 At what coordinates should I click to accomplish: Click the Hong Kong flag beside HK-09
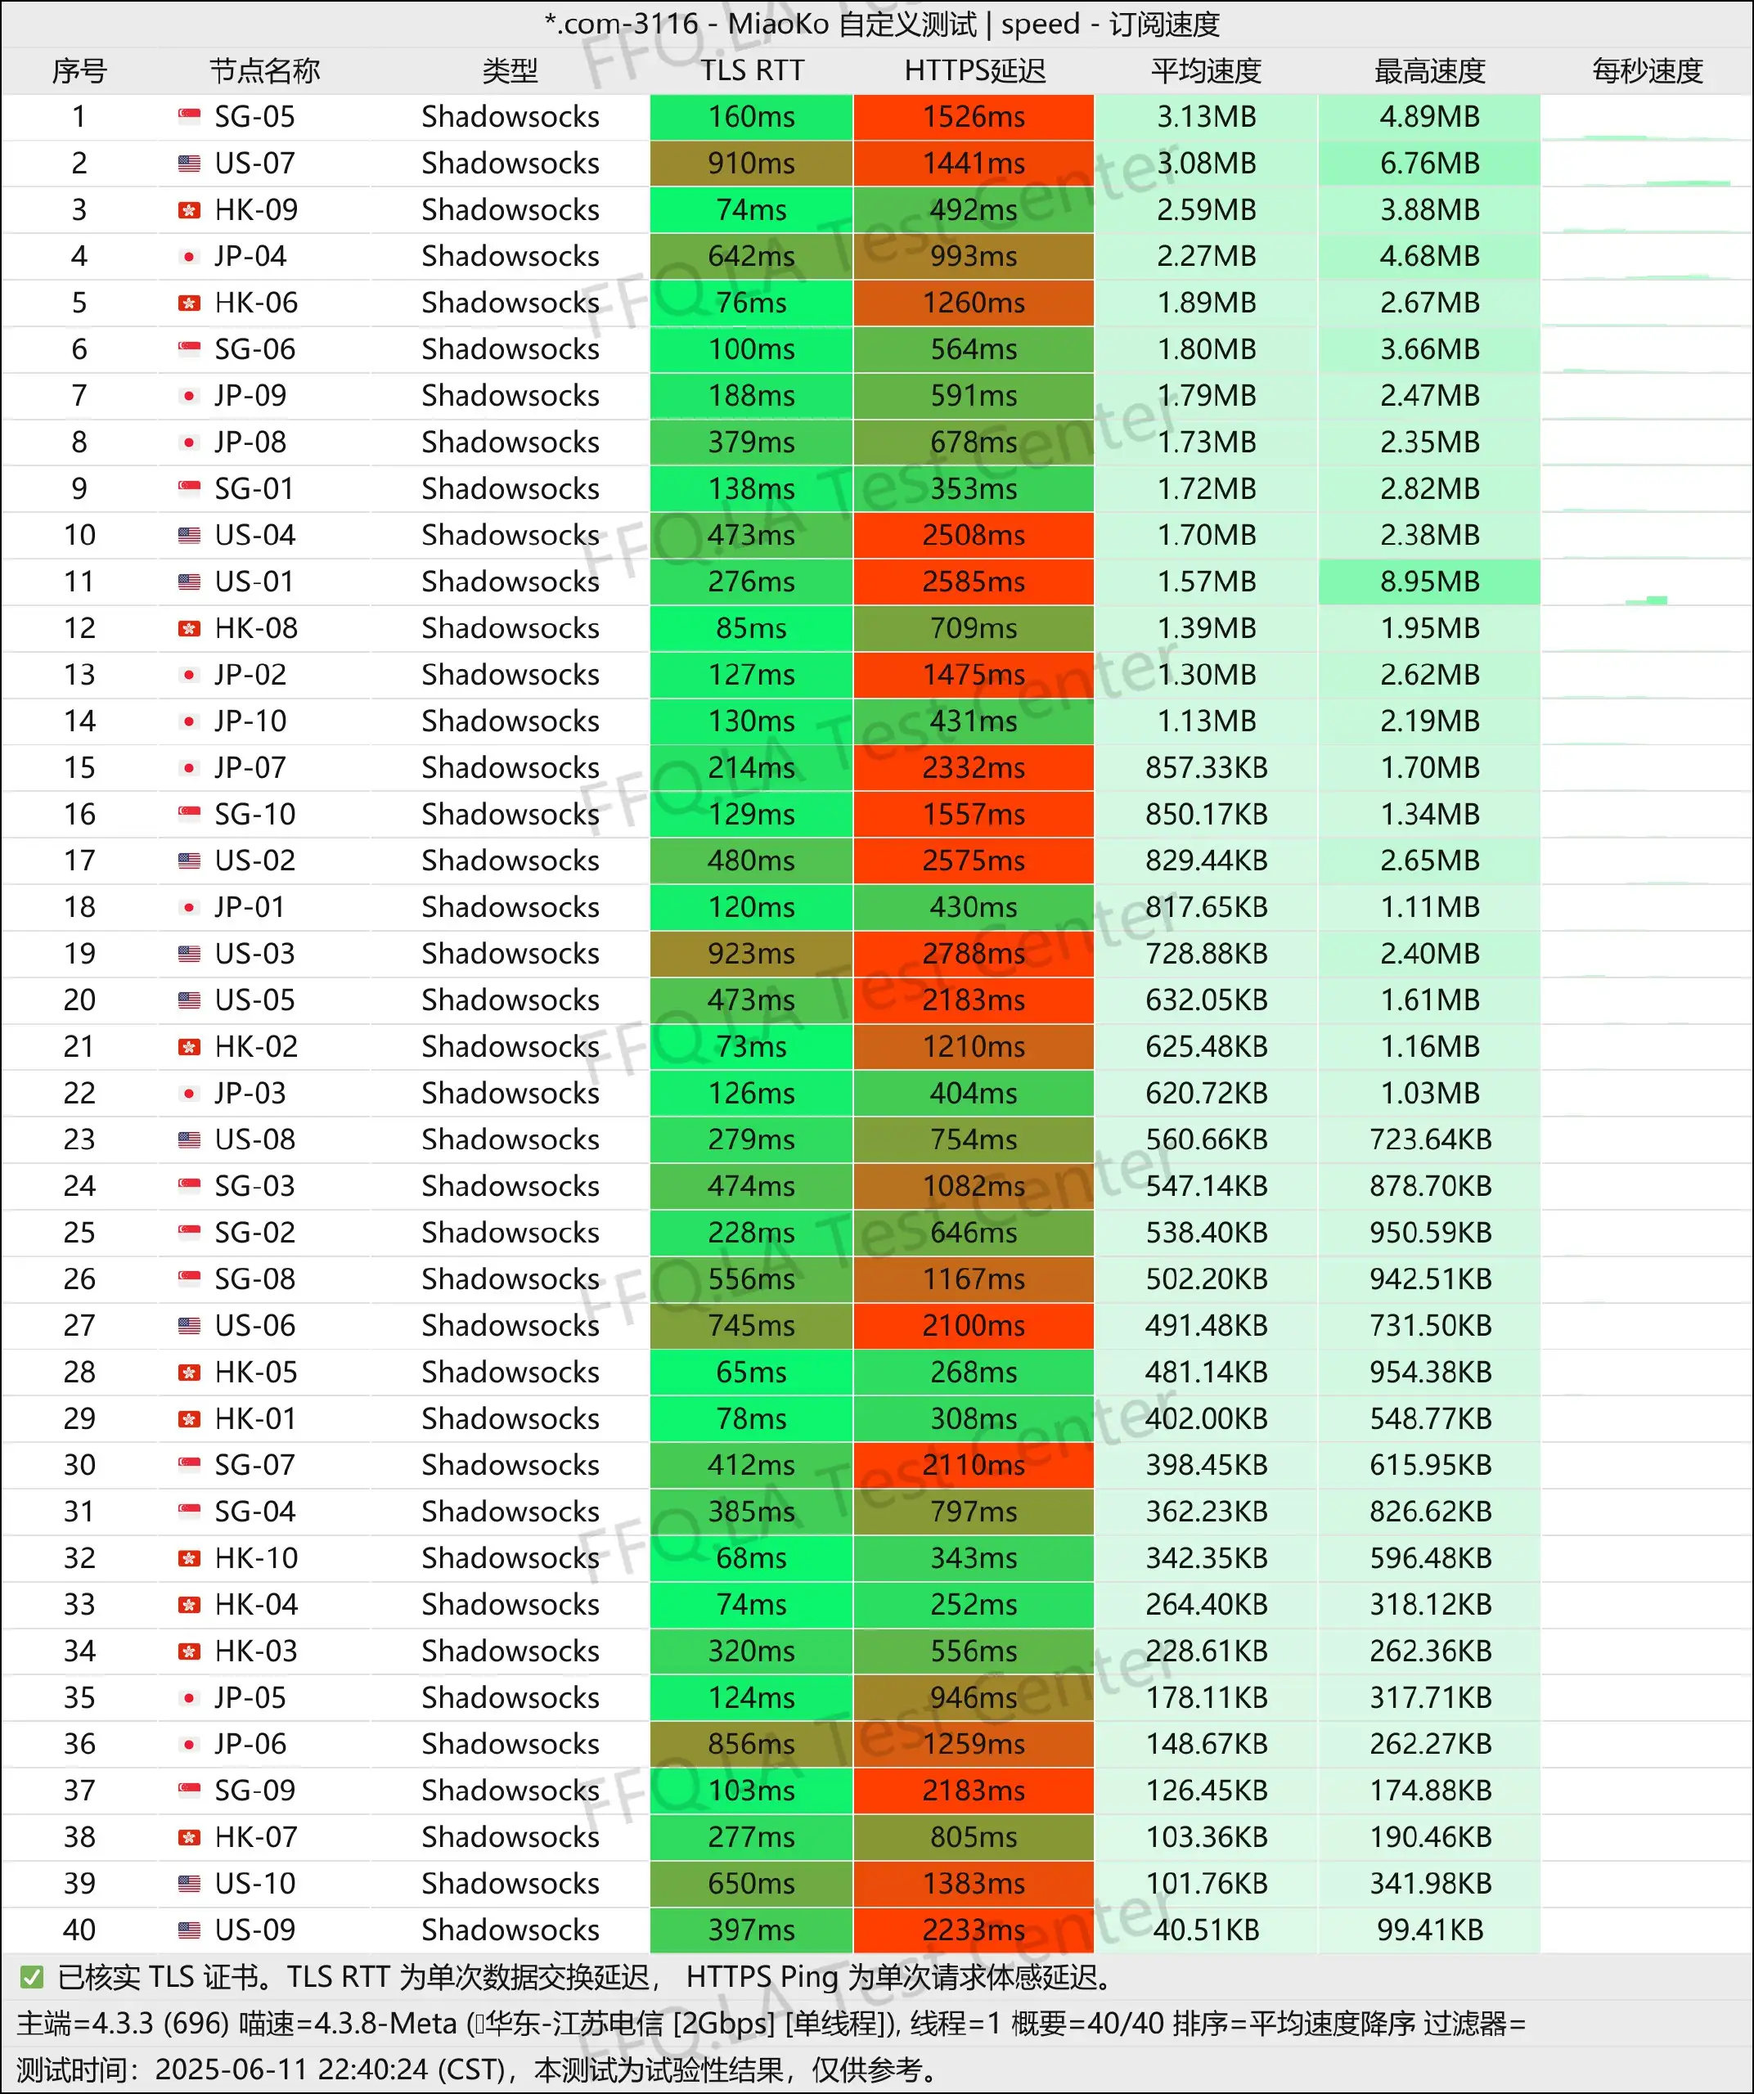tap(190, 209)
